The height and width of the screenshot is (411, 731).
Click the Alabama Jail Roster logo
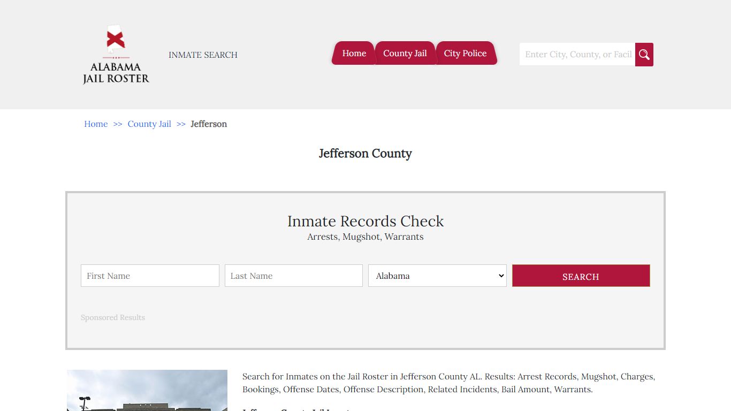point(116,55)
